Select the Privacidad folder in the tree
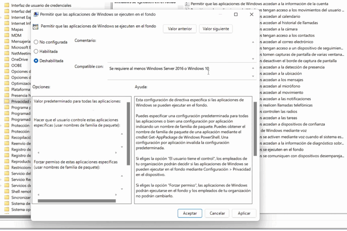The image size is (347, 231). 20,102
